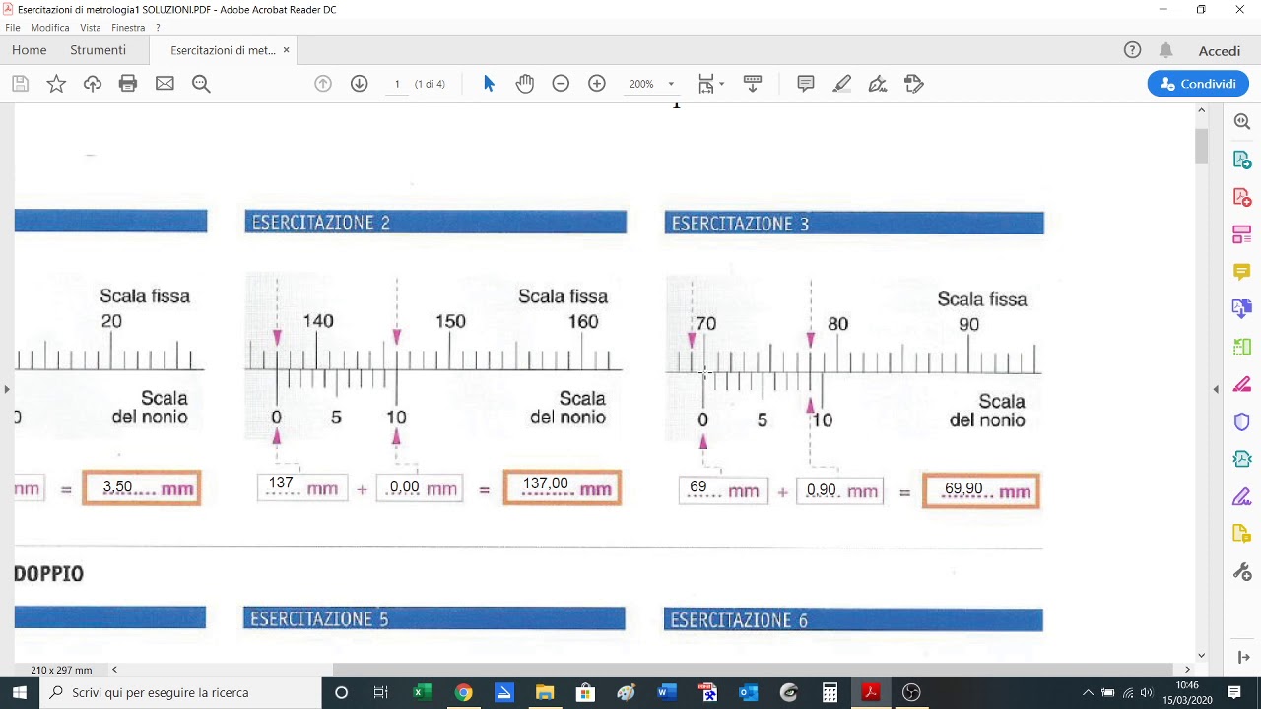
Task: Click the Windows Start button
Action: tap(20, 692)
